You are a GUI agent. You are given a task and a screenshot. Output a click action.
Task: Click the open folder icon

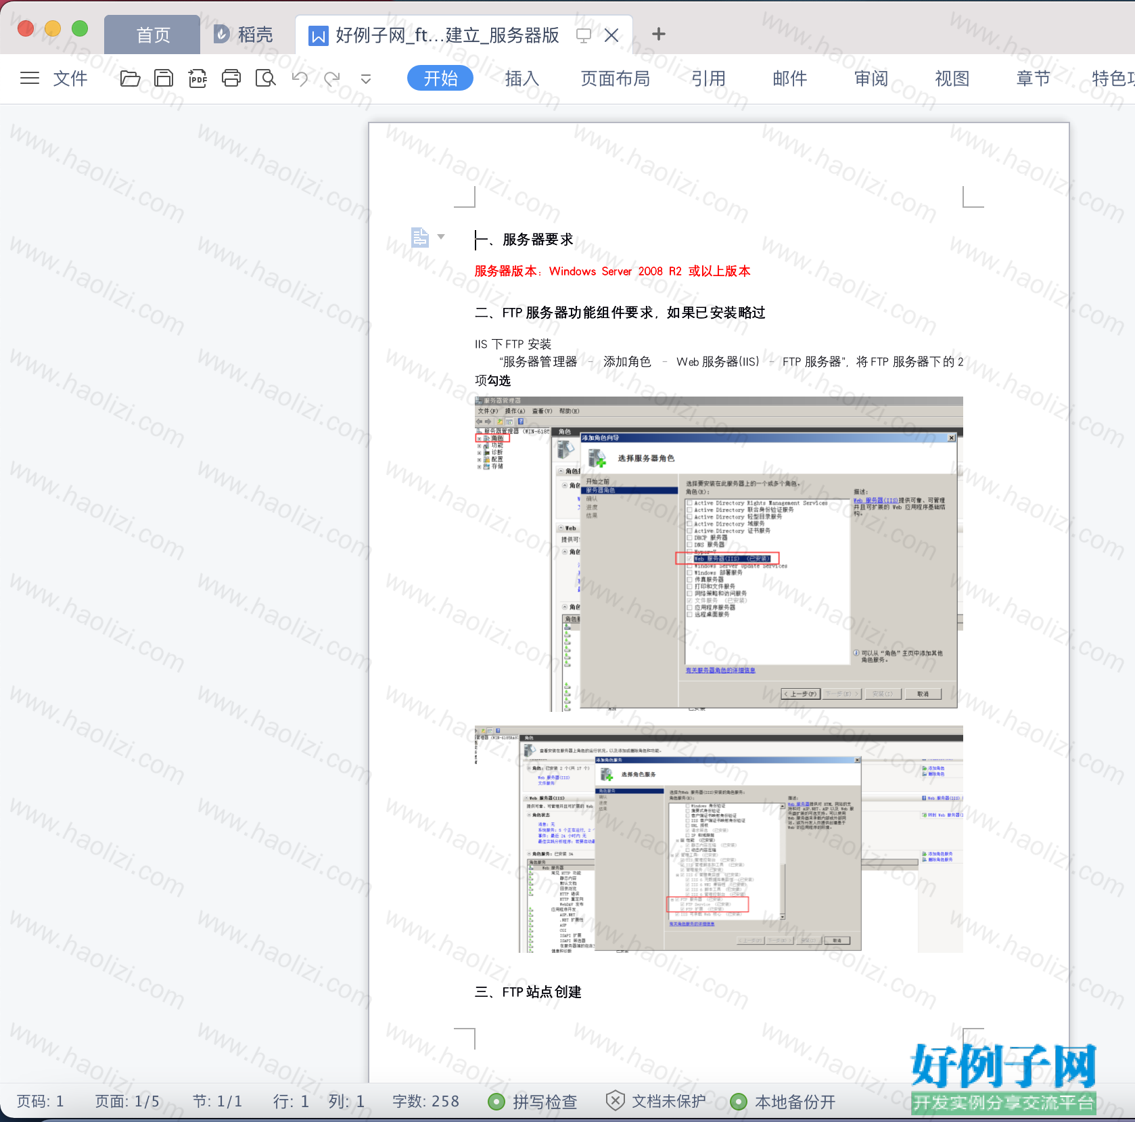(130, 78)
